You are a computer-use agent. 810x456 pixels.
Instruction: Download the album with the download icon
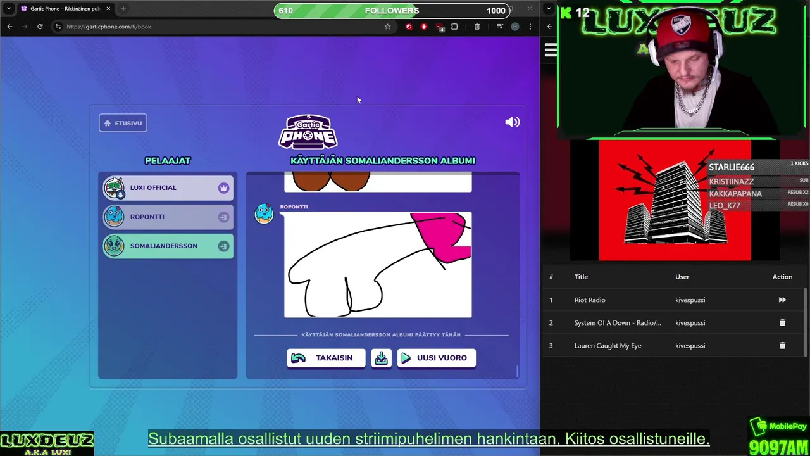[x=382, y=358]
